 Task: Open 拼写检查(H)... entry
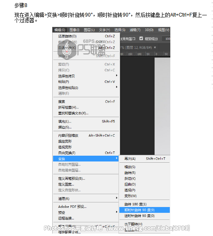click(x=86, y=107)
